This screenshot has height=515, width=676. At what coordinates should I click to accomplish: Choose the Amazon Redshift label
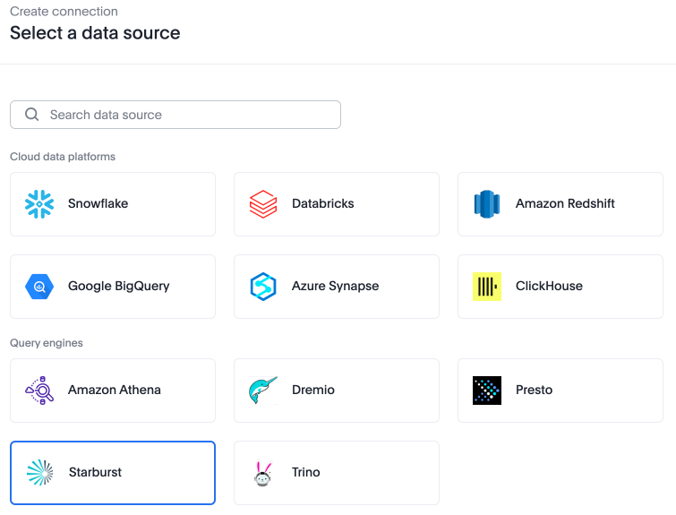point(565,203)
